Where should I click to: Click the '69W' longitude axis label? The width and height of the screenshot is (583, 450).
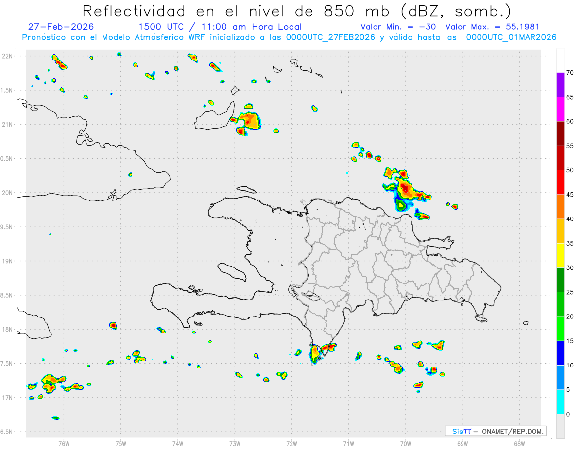click(463, 443)
